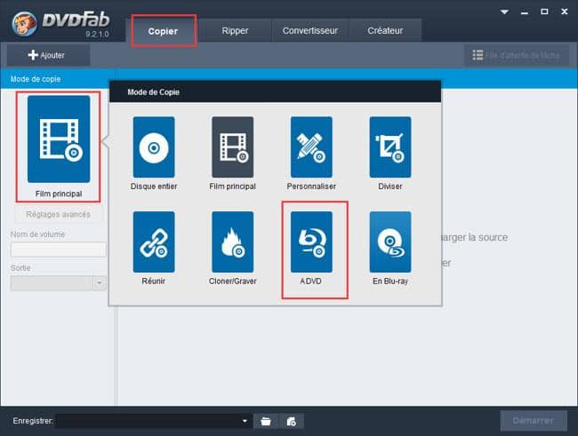Image resolution: width=578 pixels, height=436 pixels.
Task: Pick the Diviser copy mode icon
Action: coord(390,147)
